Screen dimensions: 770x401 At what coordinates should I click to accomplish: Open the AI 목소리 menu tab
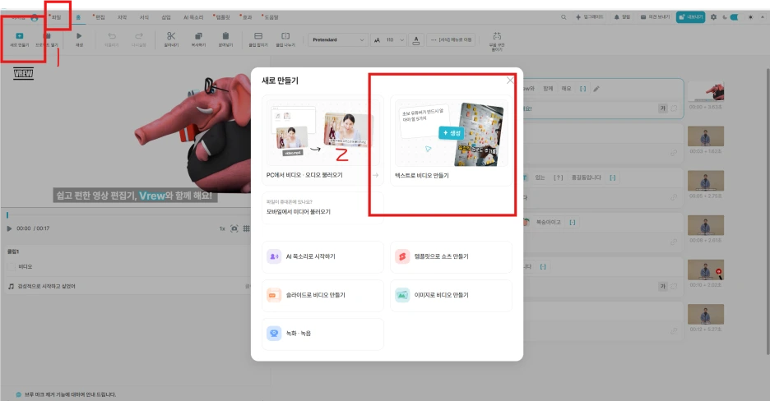click(193, 17)
